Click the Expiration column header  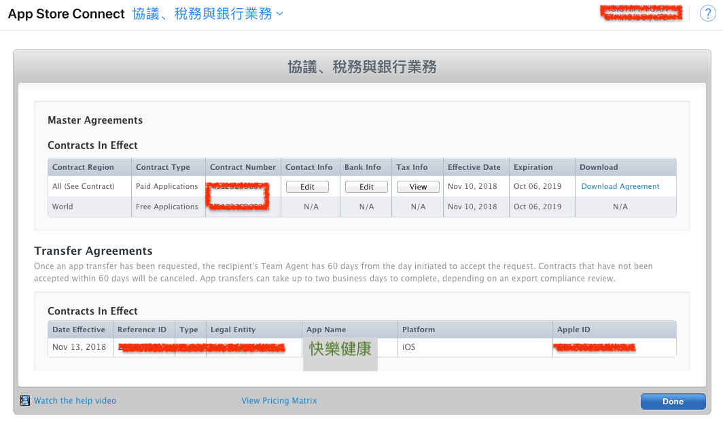(533, 167)
